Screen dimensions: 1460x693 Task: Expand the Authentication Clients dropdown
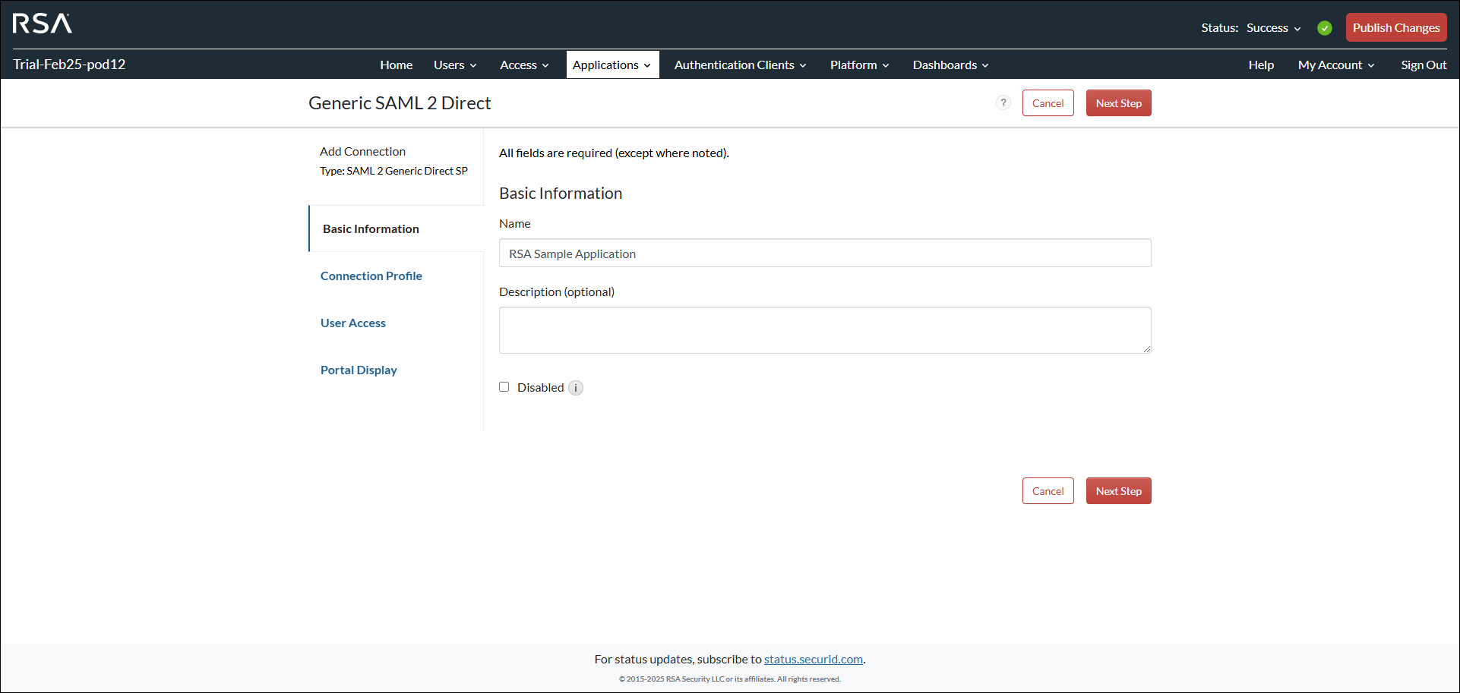tap(738, 65)
